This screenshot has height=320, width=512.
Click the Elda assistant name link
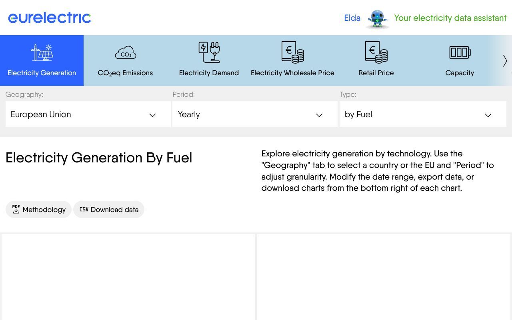pos(352,18)
